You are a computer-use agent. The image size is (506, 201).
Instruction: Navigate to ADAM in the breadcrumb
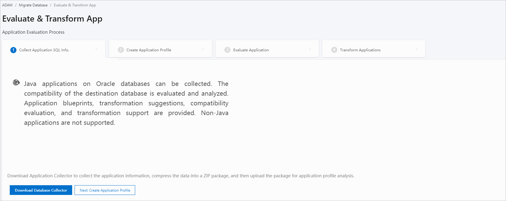(7, 5)
